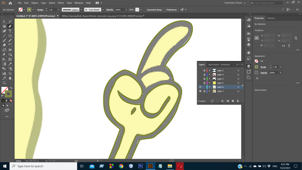Select the Shape Builder tool
Screen dimensions: 302x170
coord(10,55)
